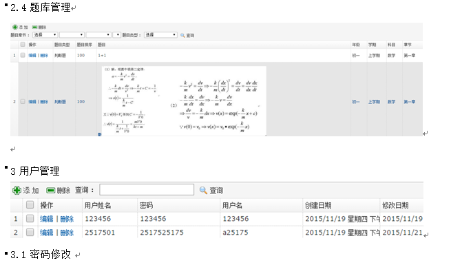Click 删除 link for question row 2

click(x=44, y=102)
